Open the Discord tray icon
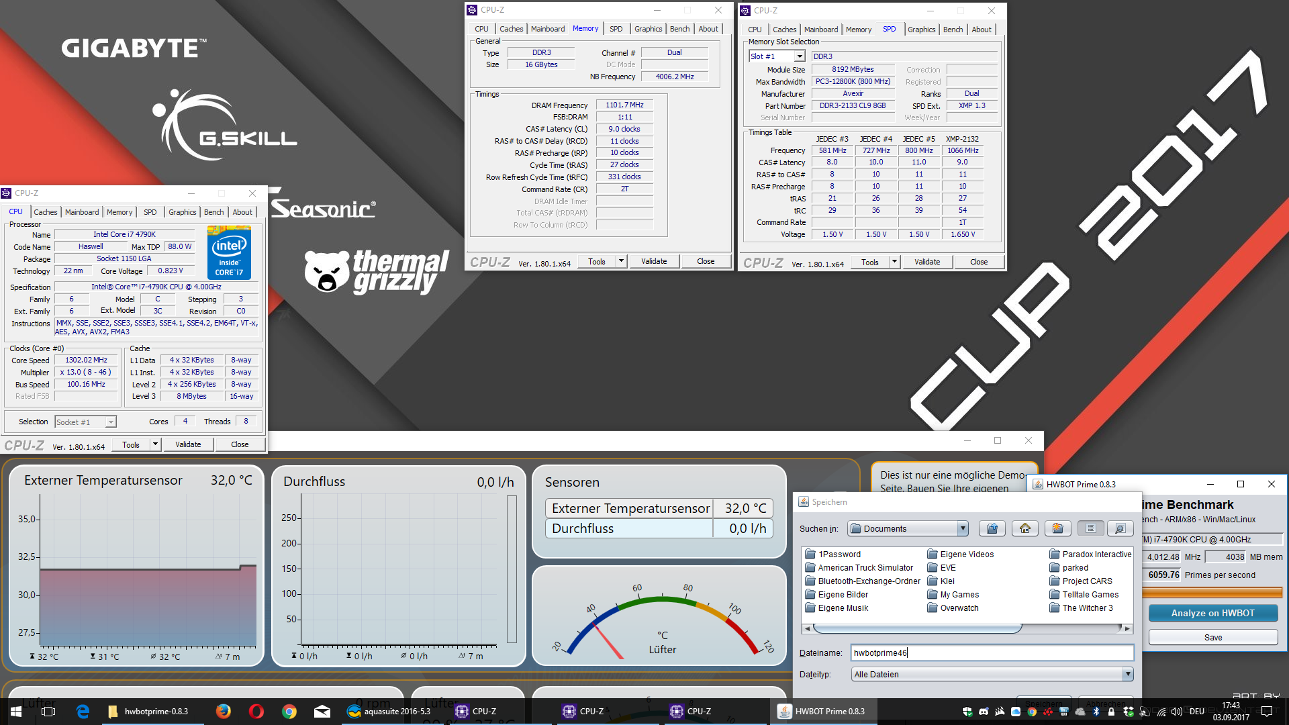1289x725 pixels. 984,712
